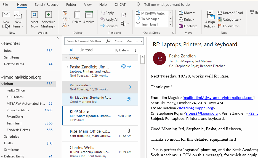Click the Ignore conversation icon
This screenshot has height=158, width=258.
tap(64, 13)
